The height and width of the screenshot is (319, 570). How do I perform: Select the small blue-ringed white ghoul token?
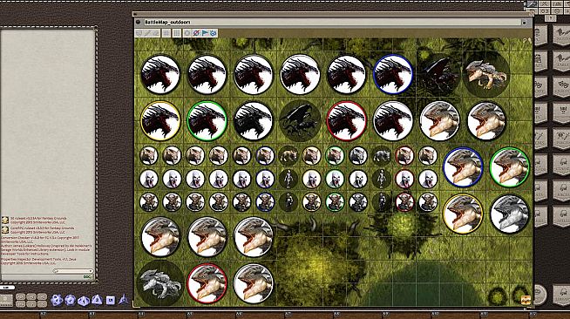tap(265, 179)
